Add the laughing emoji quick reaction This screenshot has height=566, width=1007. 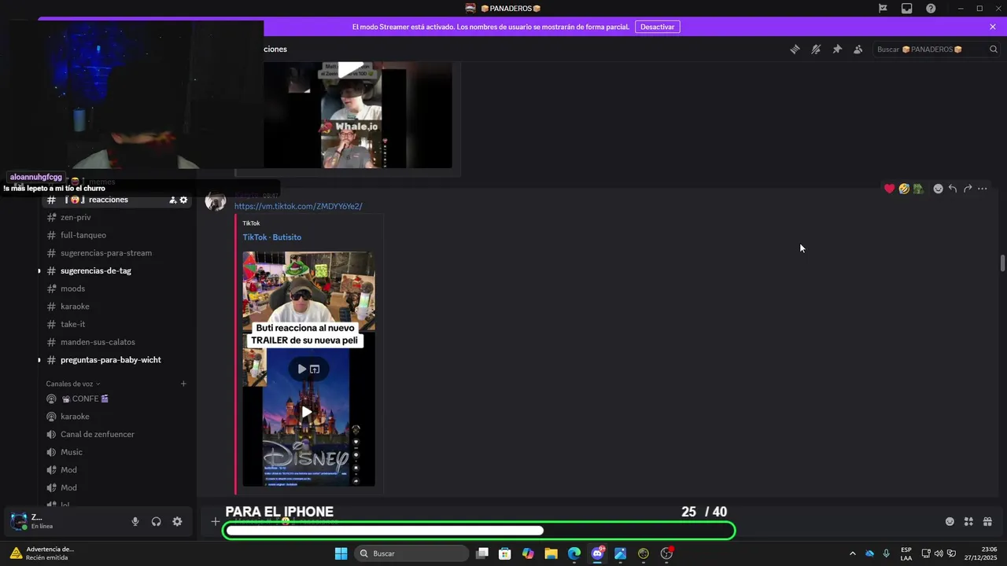click(904, 189)
